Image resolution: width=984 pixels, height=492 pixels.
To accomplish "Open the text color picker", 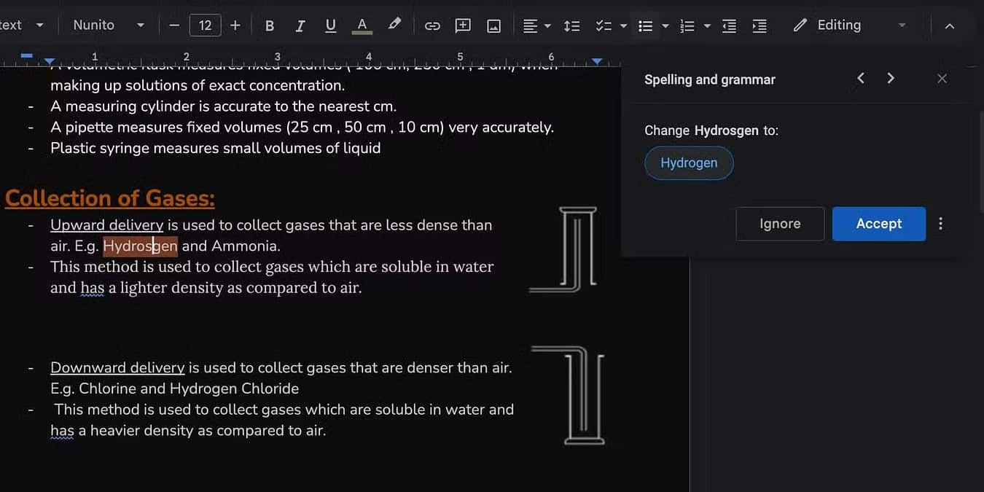I will [362, 26].
